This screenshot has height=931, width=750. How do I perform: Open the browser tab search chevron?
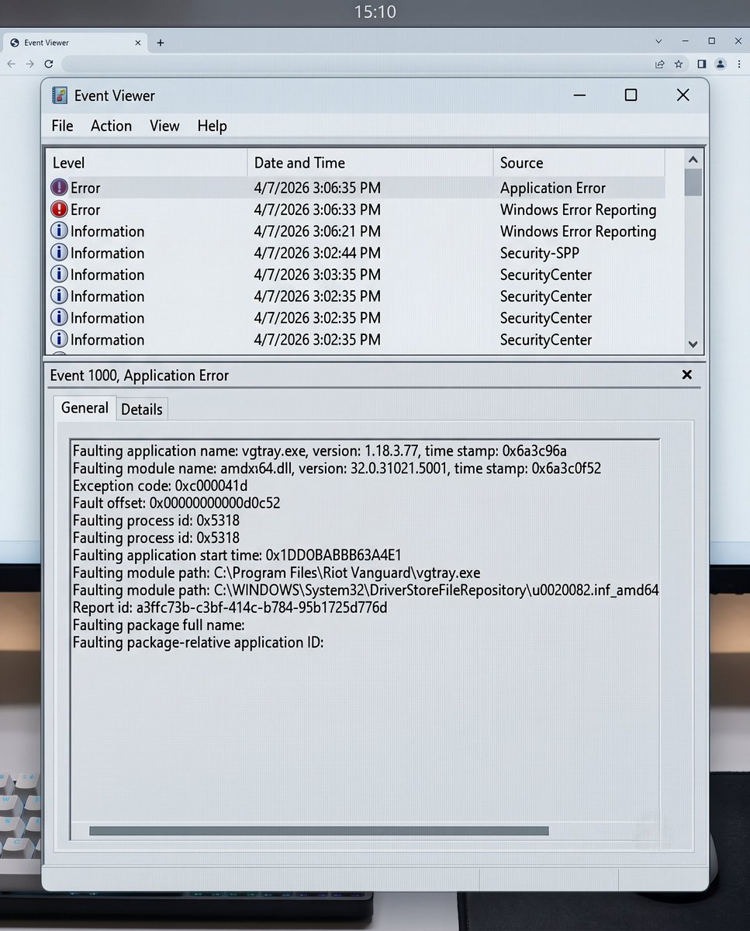click(658, 40)
